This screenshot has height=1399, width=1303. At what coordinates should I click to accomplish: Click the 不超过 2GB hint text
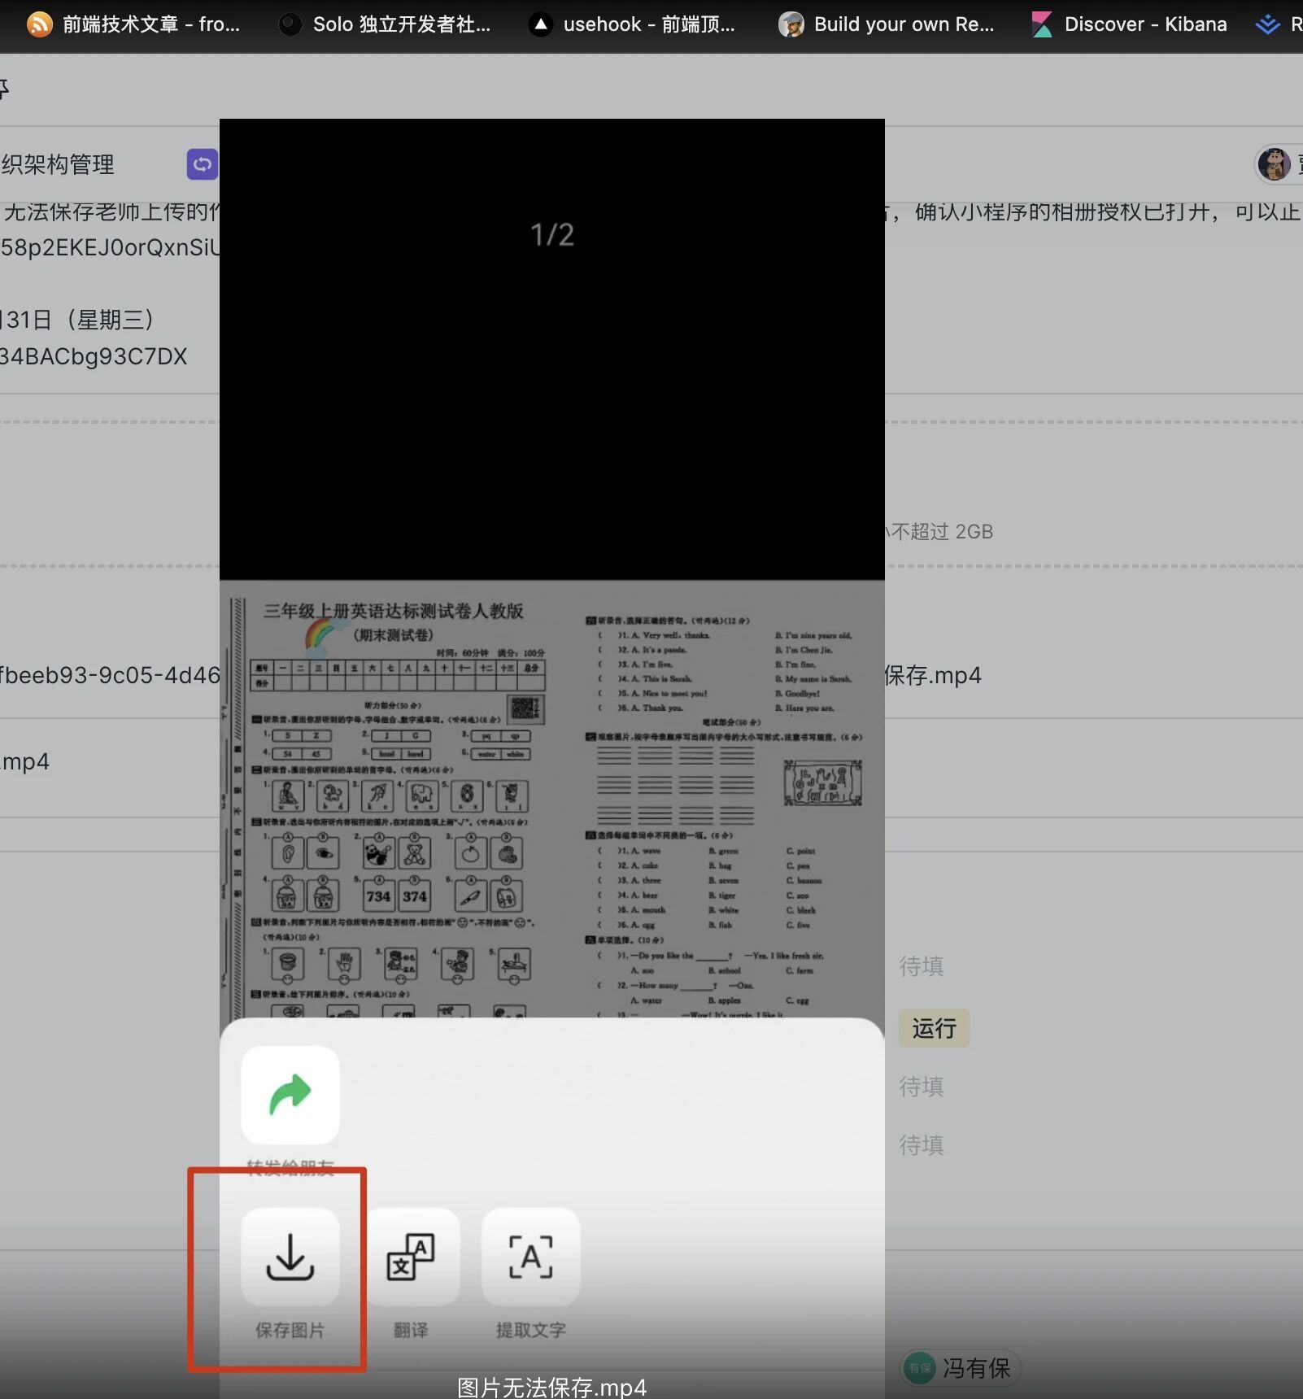point(943,531)
